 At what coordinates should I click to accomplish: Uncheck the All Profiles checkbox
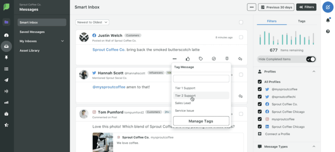click(260, 82)
